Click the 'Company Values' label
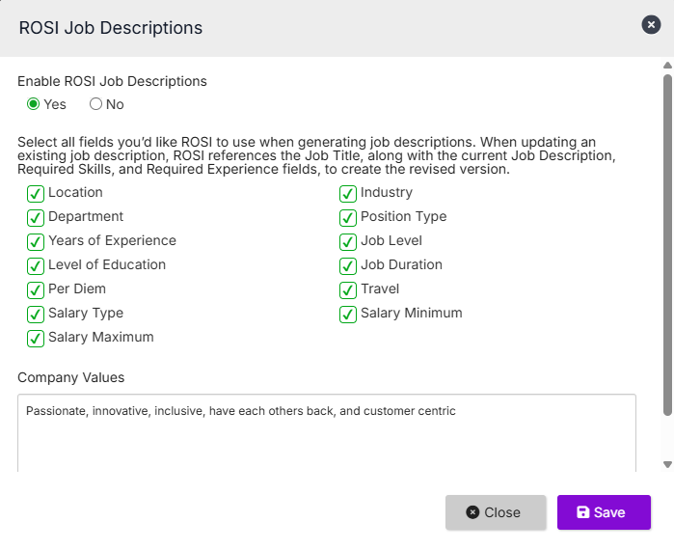674x550 pixels. 71,377
